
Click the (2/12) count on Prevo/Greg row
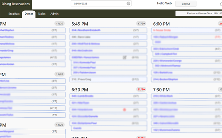135,79
